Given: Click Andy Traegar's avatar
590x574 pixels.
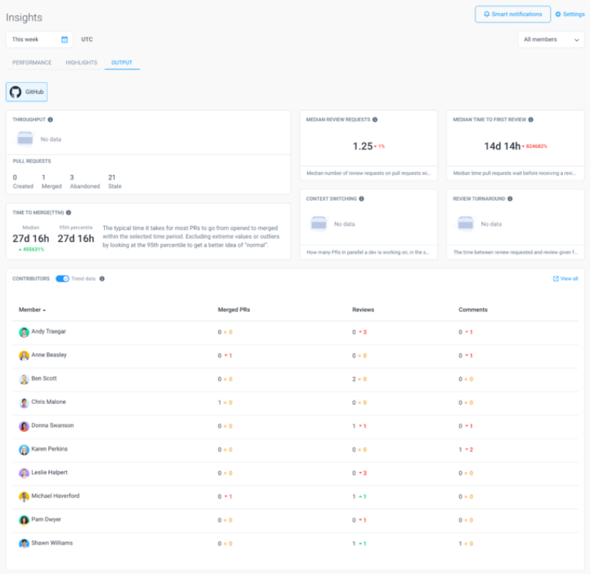Looking at the screenshot, I should click(x=24, y=332).
